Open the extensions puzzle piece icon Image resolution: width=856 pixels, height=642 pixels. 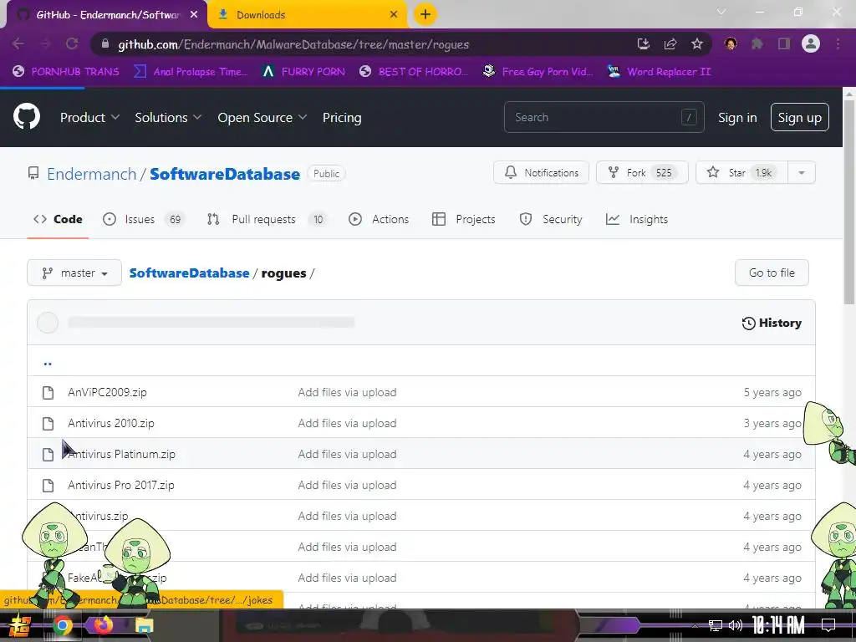(x=757, y=43)
